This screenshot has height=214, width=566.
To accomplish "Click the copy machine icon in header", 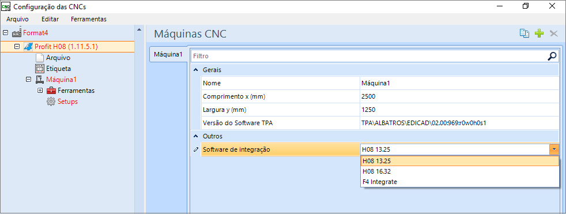I will click(x=525, y=33).
